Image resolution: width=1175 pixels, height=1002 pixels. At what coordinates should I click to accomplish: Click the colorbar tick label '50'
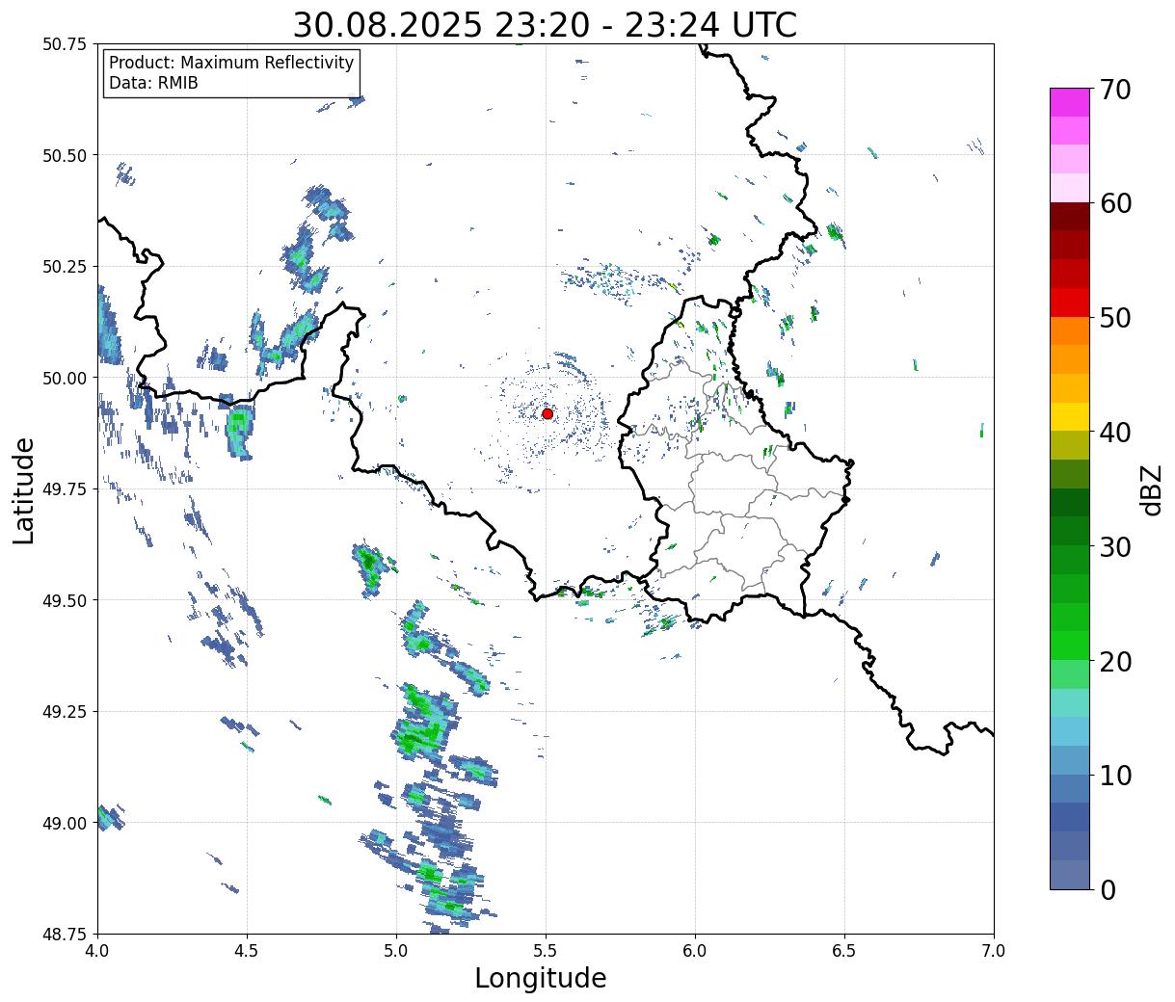tap(1114, 318)
